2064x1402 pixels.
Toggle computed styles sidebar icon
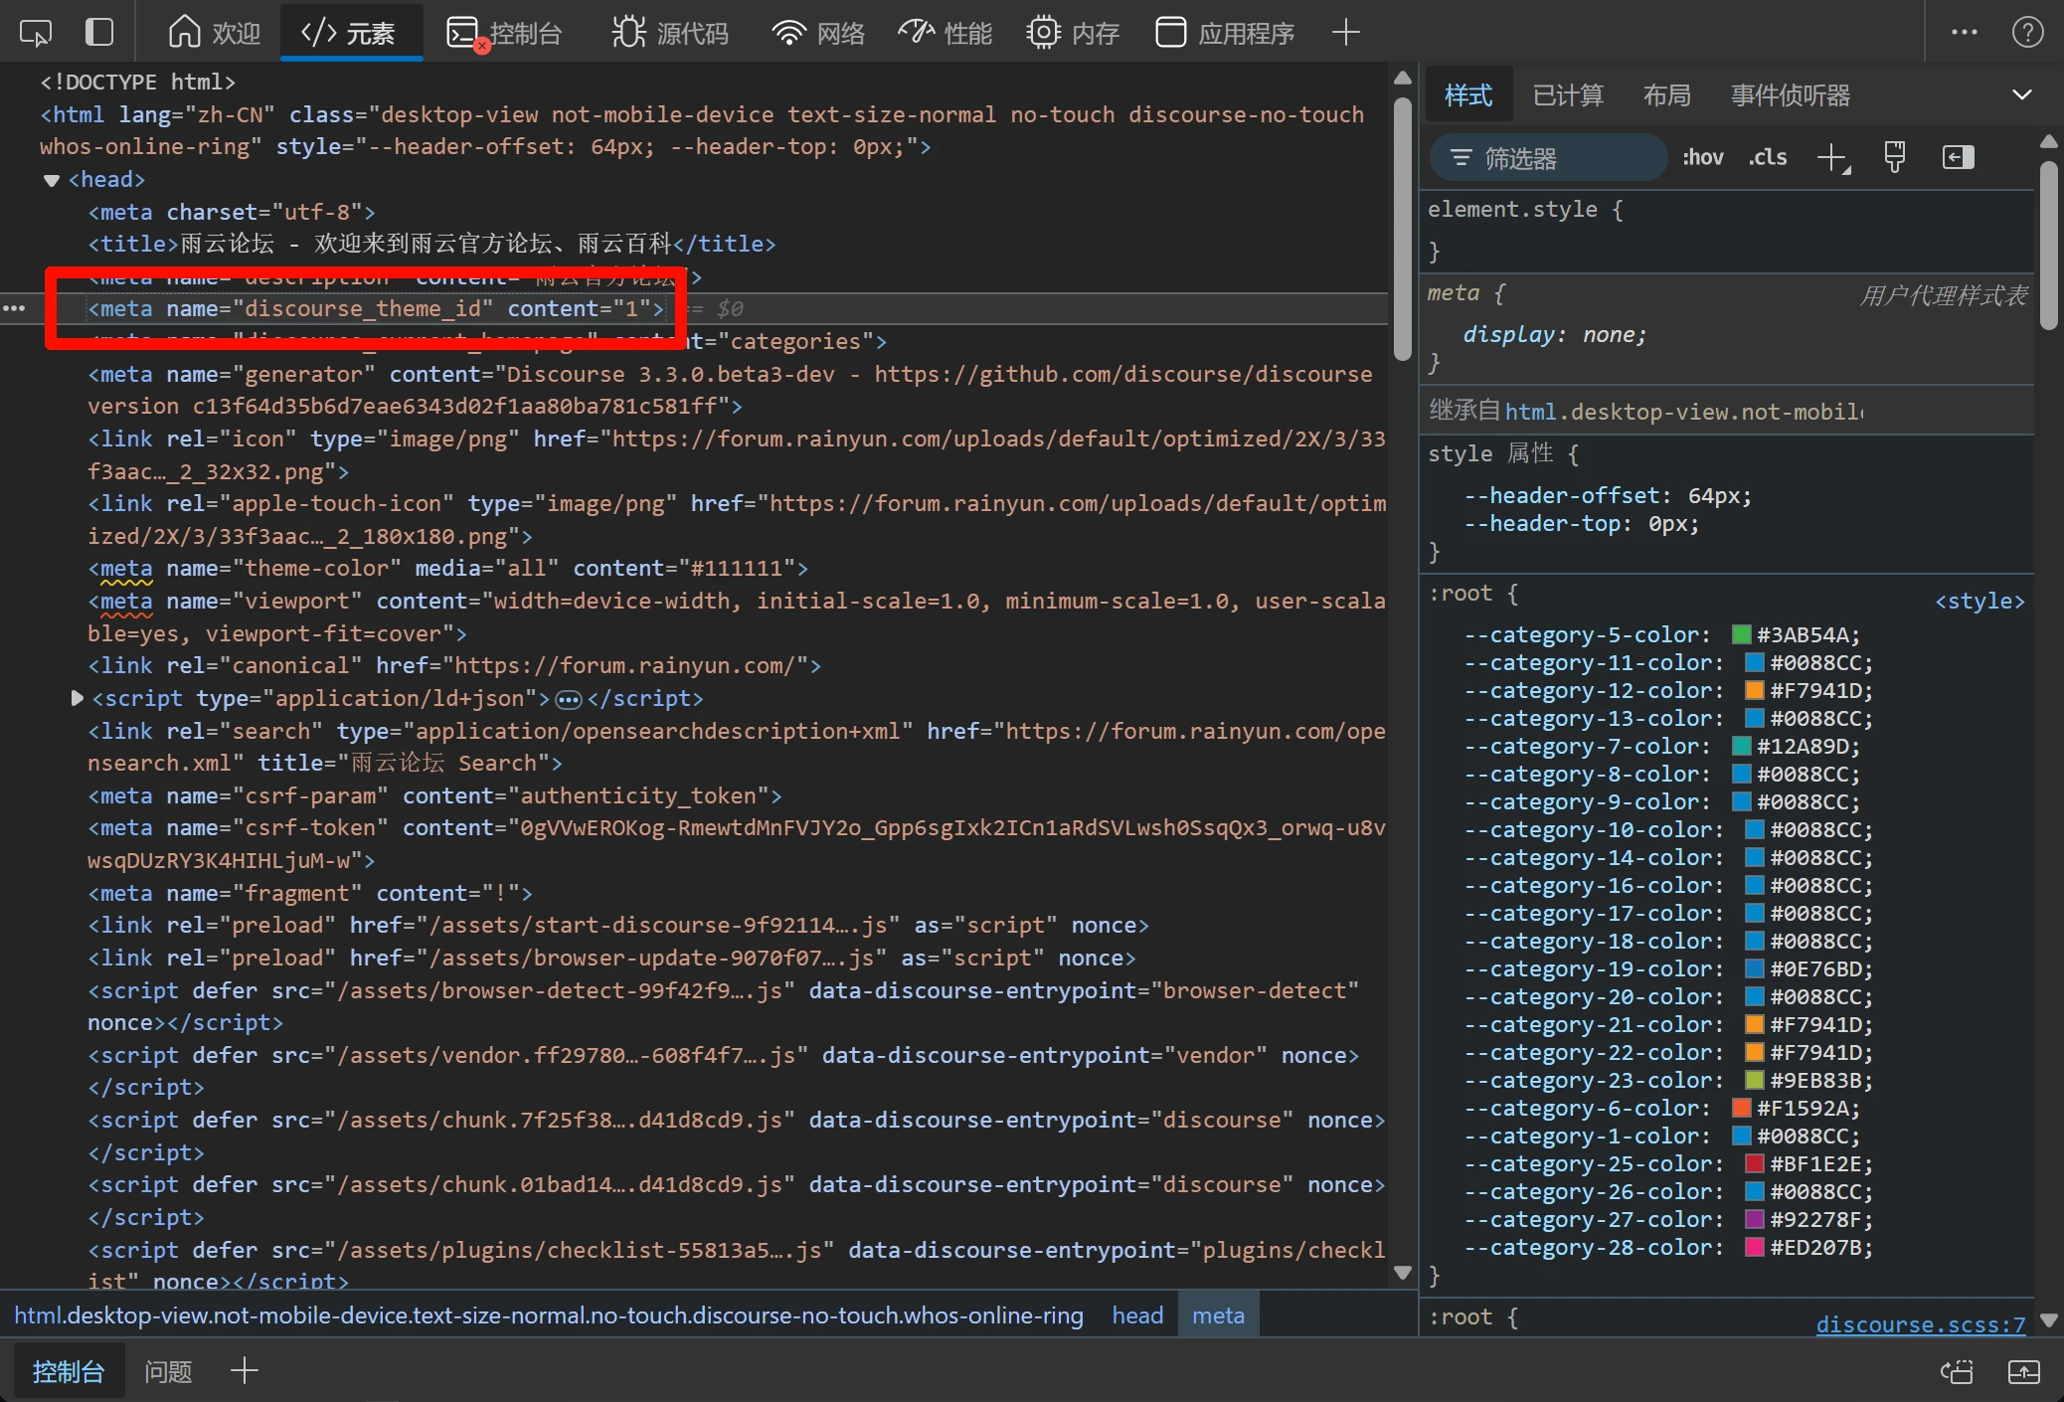(1958, 158)
